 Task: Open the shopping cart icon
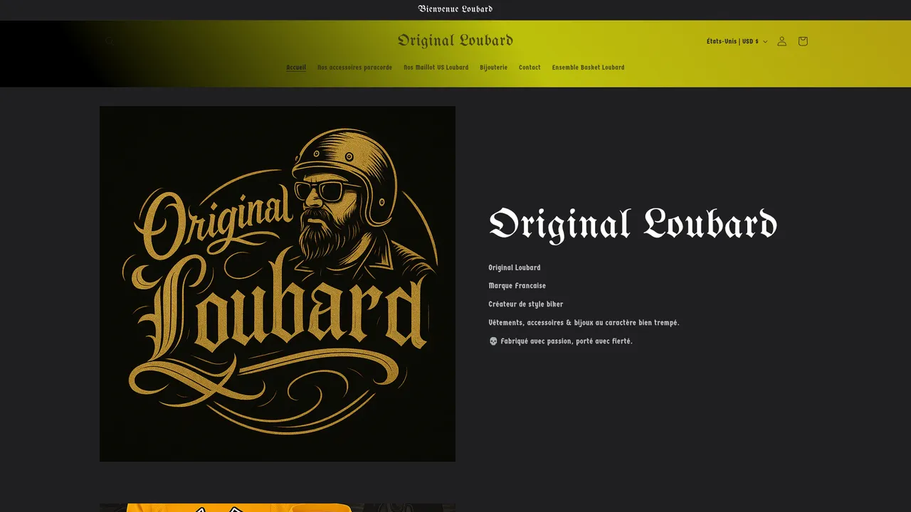[803, 41]
